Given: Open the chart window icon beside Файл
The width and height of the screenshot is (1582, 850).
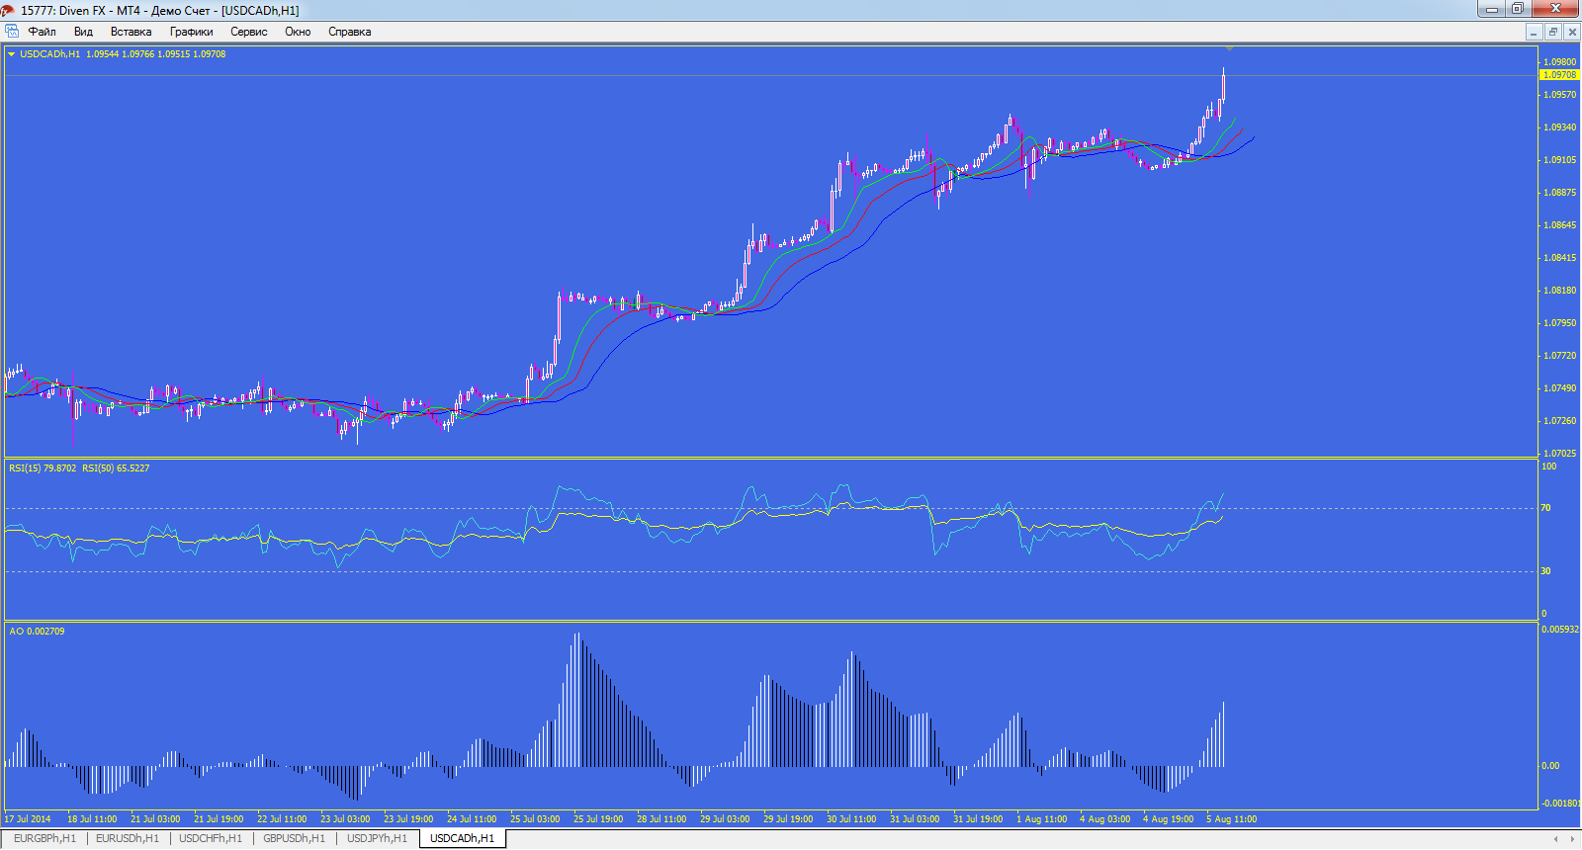Looking at the screenshot, I should tap(12, 32).
